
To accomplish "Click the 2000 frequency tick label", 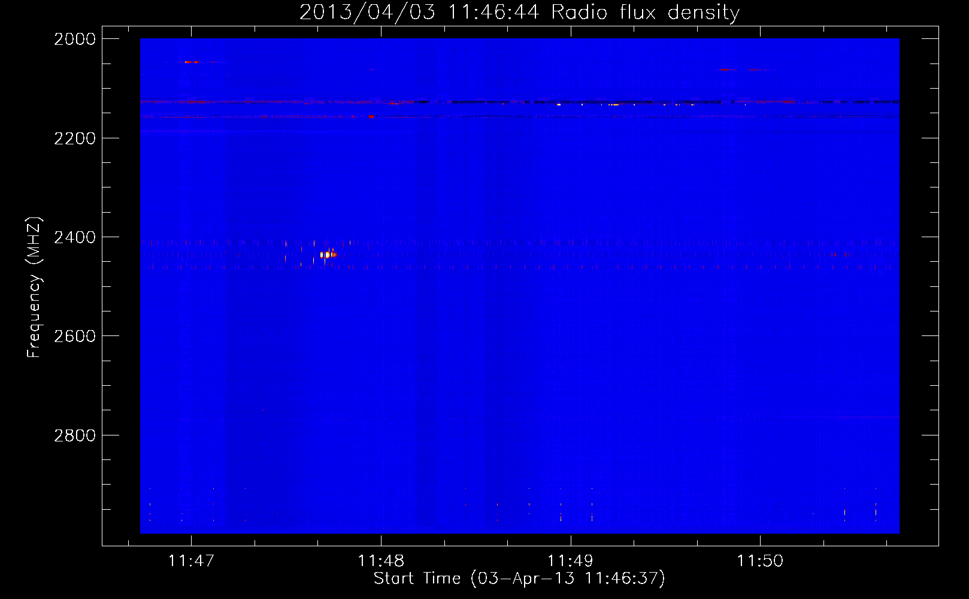I will coord(75,39).
